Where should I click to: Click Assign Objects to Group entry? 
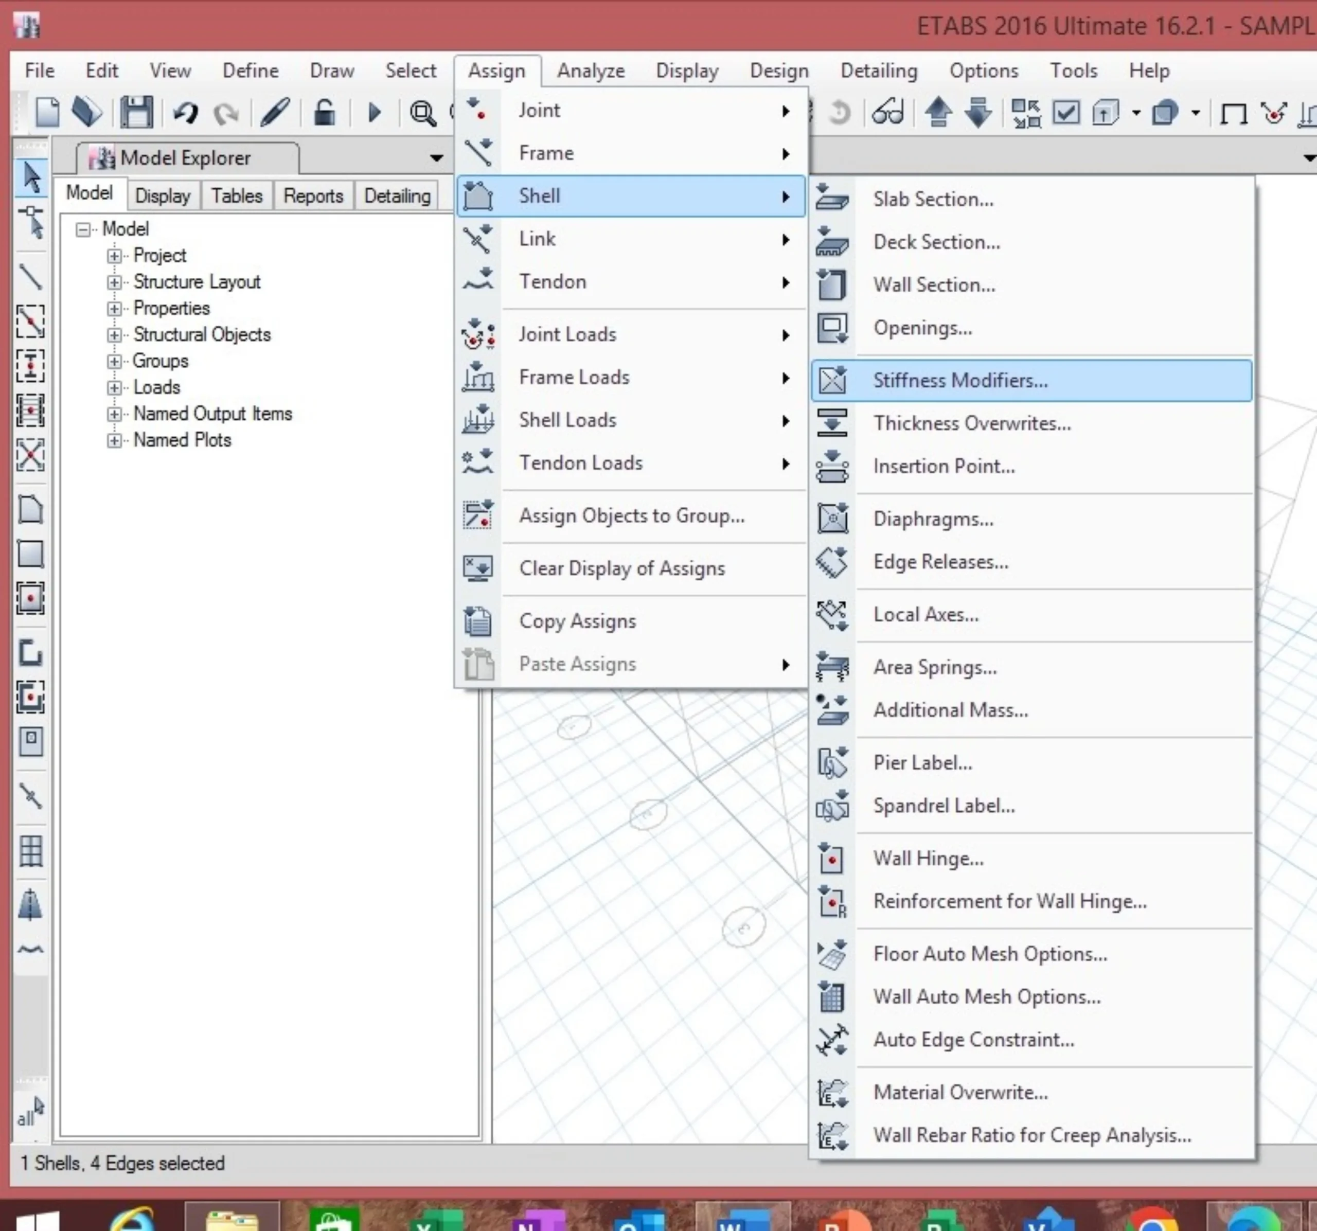[x=631, y=515]
